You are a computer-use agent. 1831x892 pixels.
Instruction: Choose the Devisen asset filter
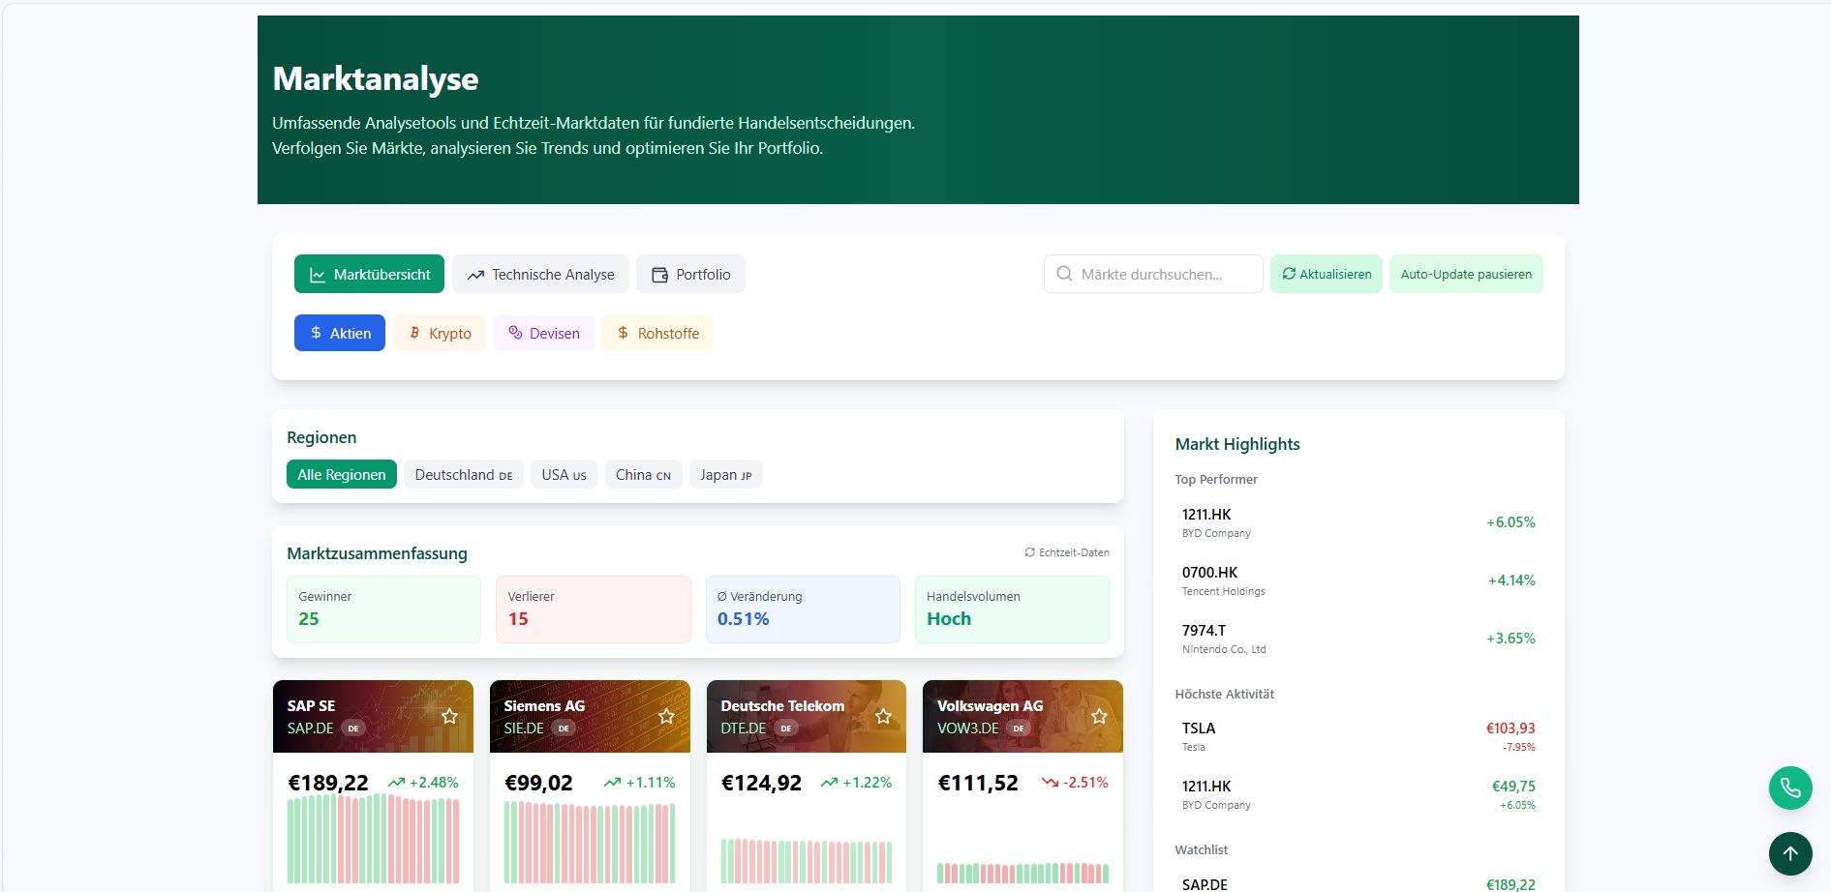point(544,334)
